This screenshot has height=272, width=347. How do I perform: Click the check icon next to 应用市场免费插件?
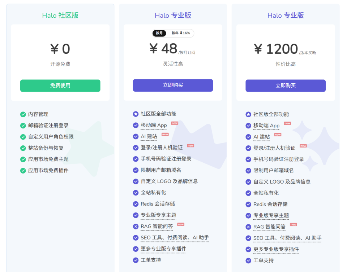23,170
